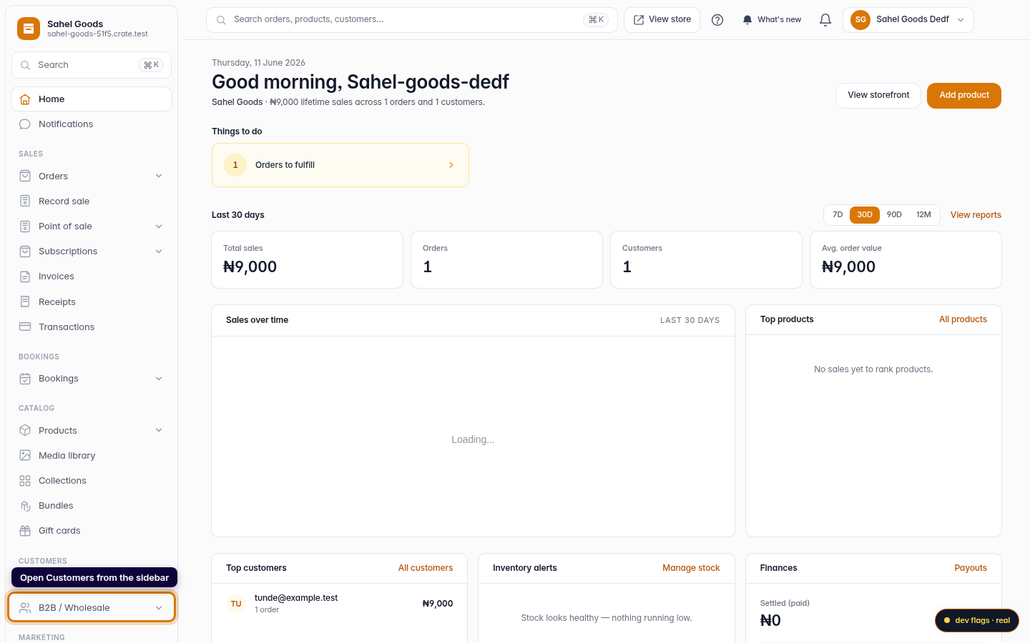1030x643 pixels.
Task: Select the 12M time range
Action: click(x=923, y=215)
